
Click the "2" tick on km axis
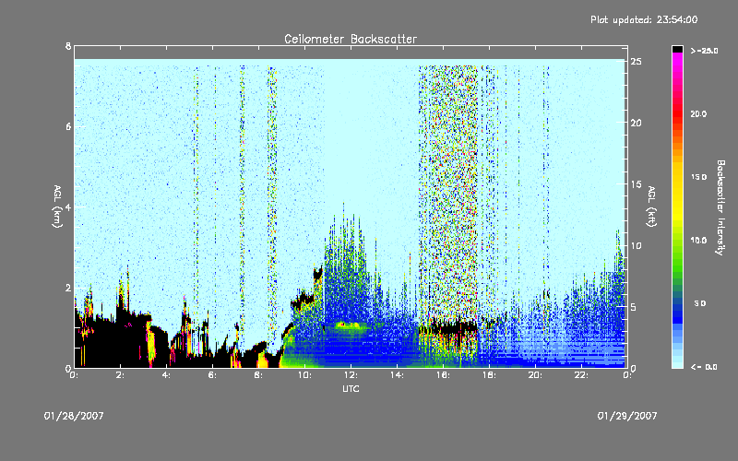click(x=68, y=288)
